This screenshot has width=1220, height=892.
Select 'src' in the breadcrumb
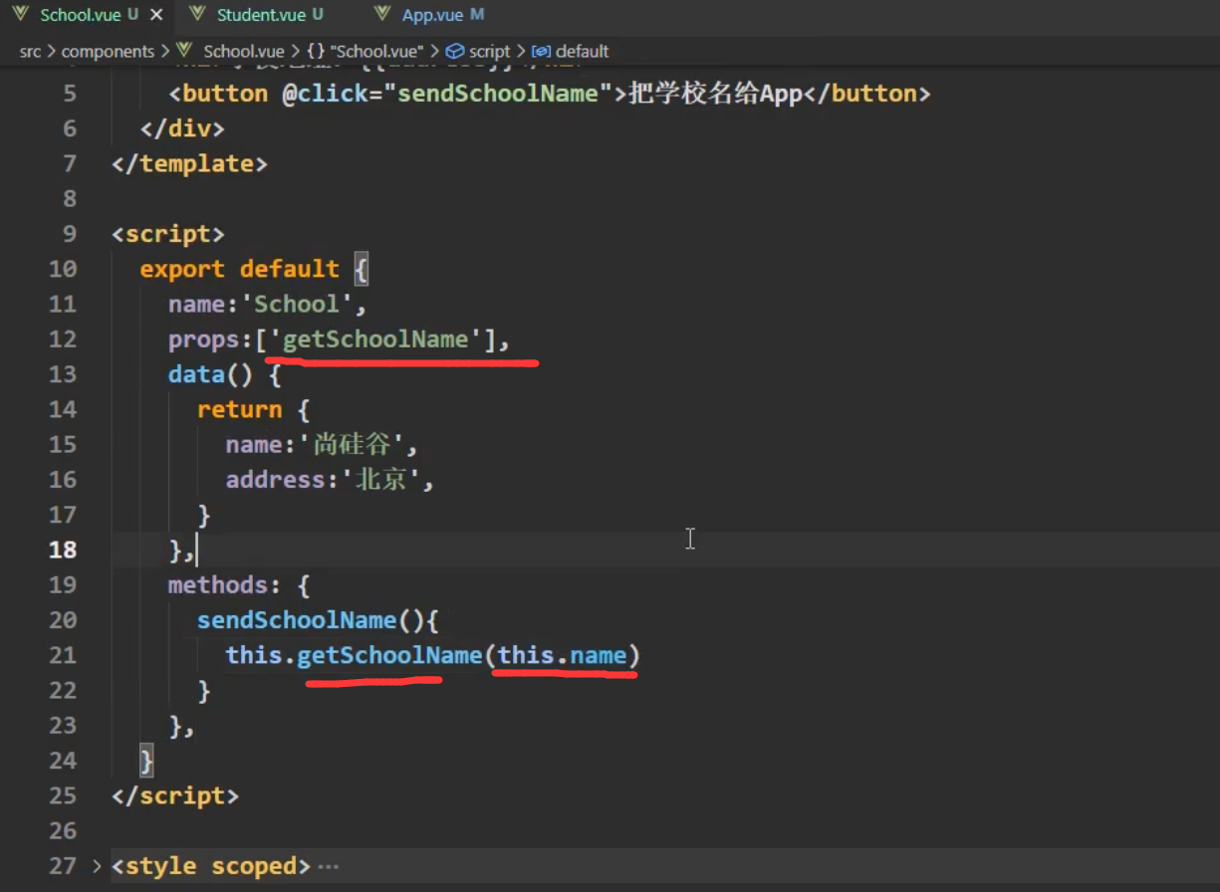[30, 51]
